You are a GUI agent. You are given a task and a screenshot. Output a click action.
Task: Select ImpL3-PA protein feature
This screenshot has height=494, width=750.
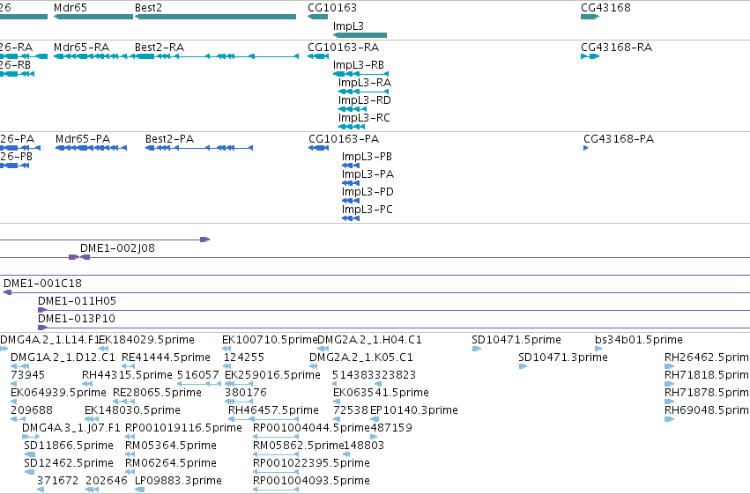pos(351,183)
